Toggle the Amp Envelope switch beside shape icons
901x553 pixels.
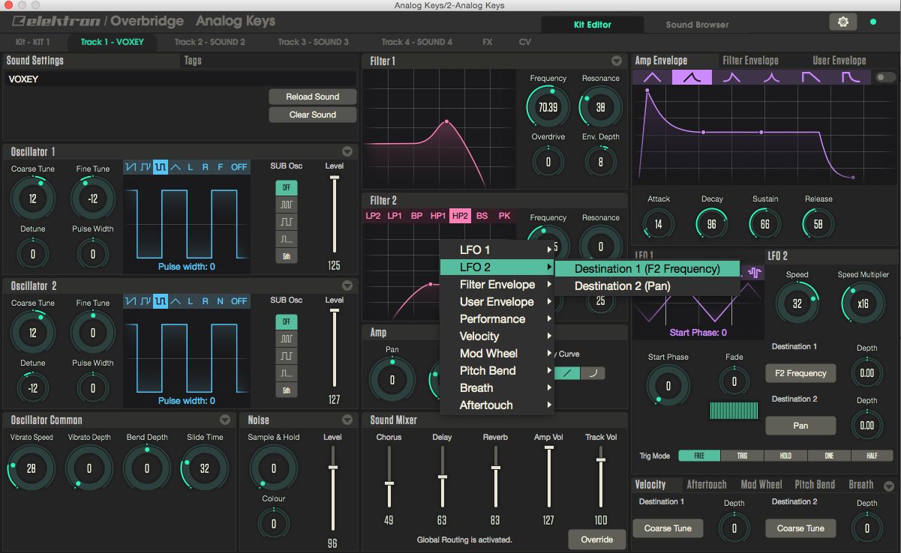click(885, 77)
